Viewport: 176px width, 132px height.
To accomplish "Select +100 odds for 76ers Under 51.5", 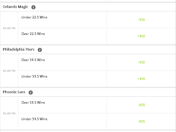I will click(x=141, y=79).
